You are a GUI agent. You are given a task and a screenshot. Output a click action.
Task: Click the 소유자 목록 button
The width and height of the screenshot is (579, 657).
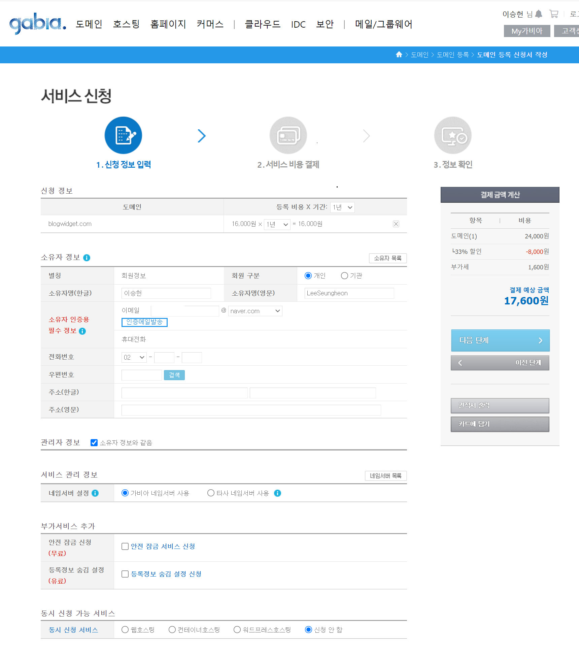388,258
